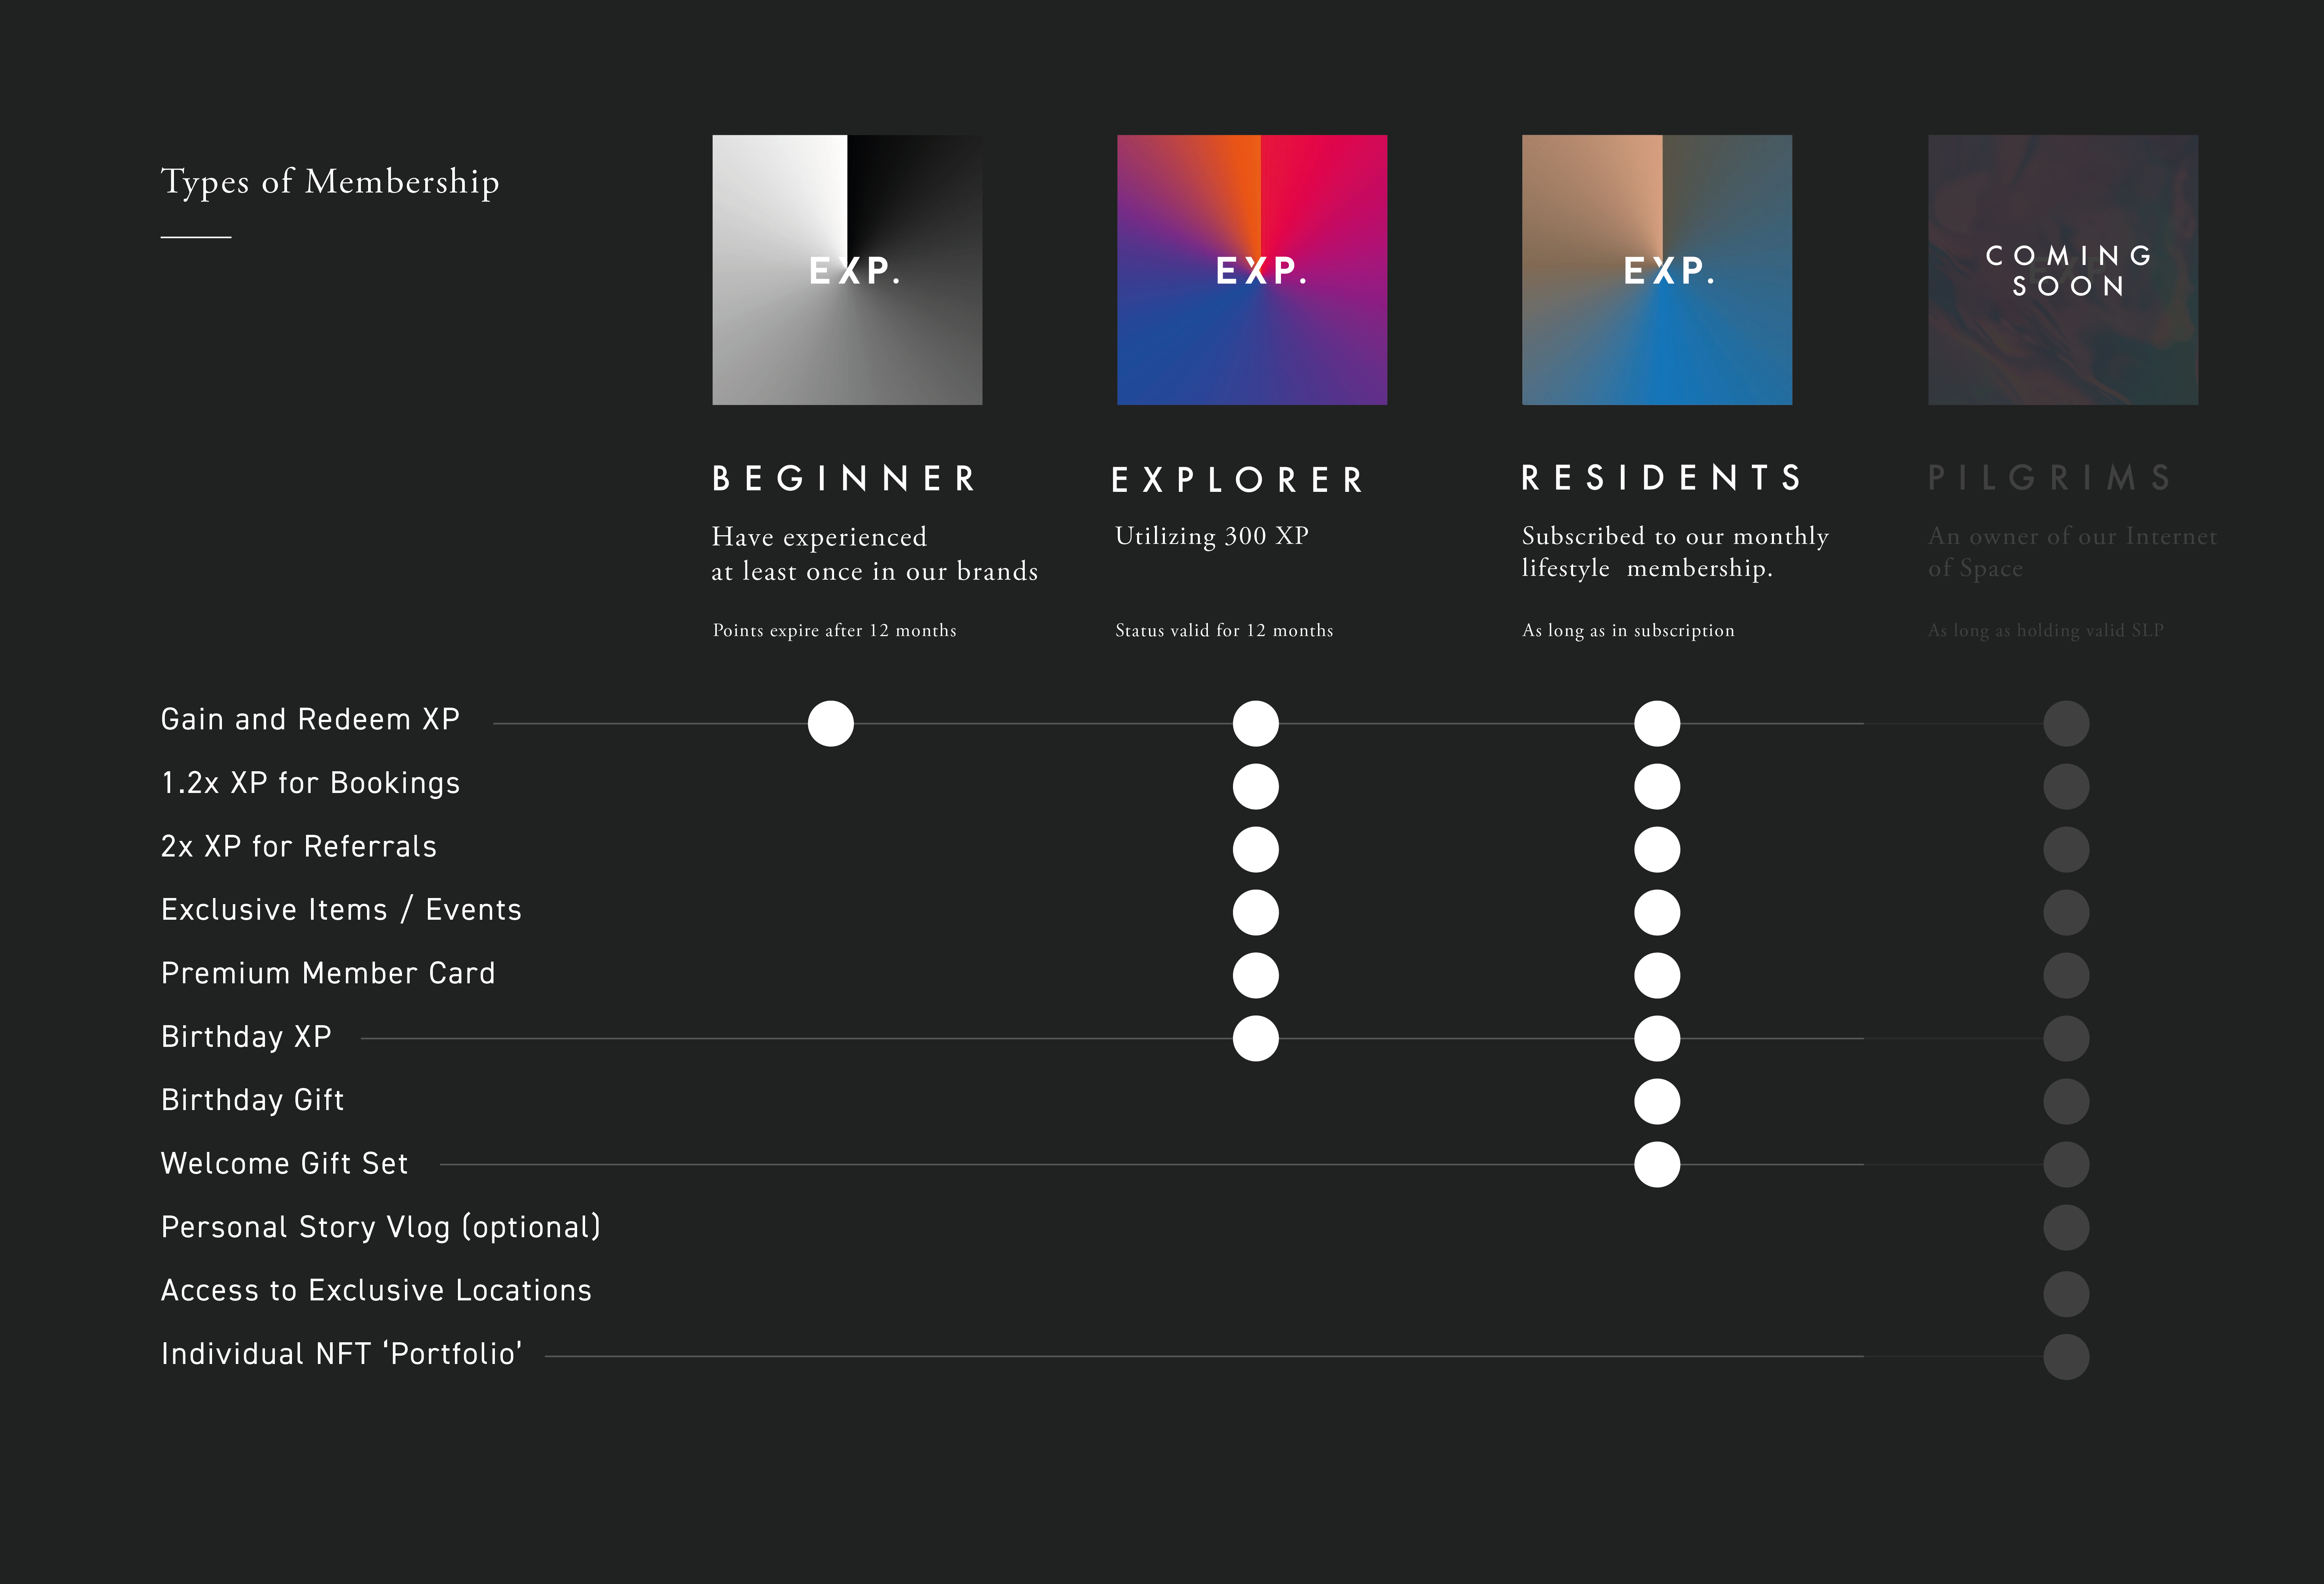Click Pilgrims dot for 1.2x XP for Bookings
This screenshot has height=1584, width=2324.
pos(2066,787)
